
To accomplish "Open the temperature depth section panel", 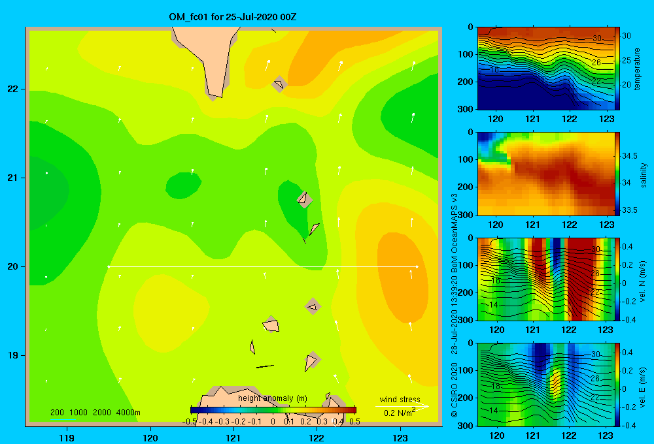I will (546, 69).
